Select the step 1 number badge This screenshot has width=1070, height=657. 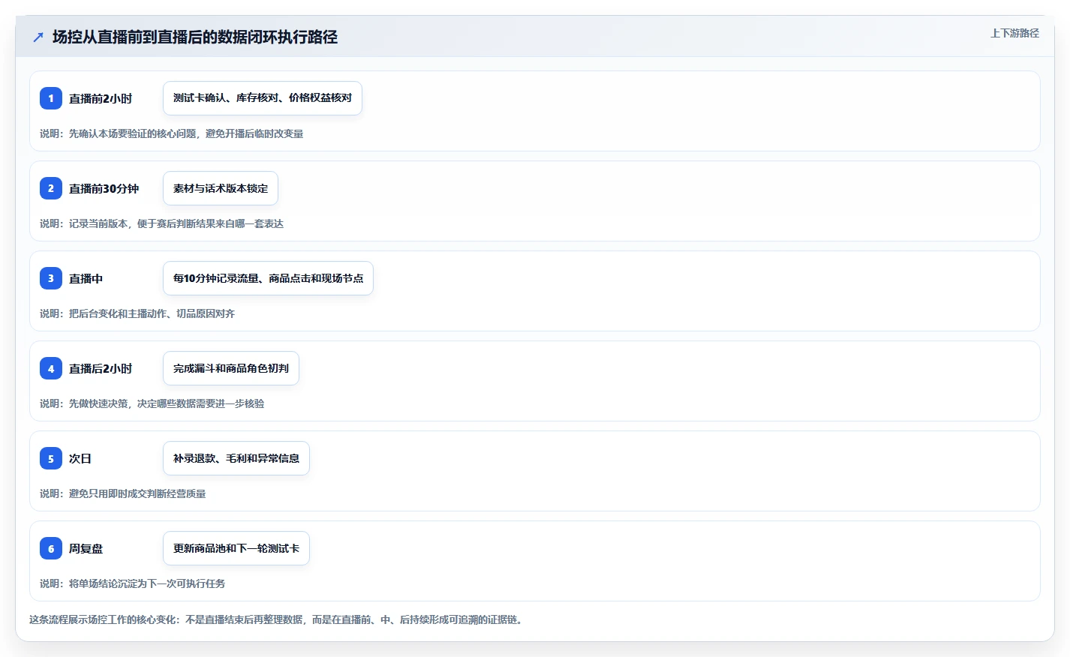click(x=51, y=98)
